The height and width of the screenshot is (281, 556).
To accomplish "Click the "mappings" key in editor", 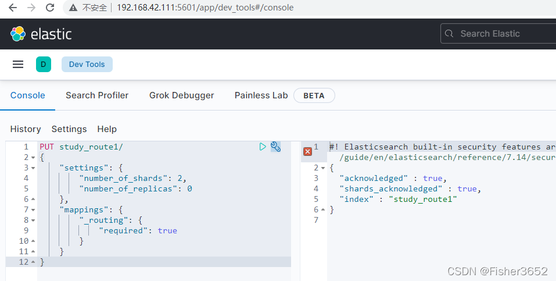I will (x=84, y=209).
